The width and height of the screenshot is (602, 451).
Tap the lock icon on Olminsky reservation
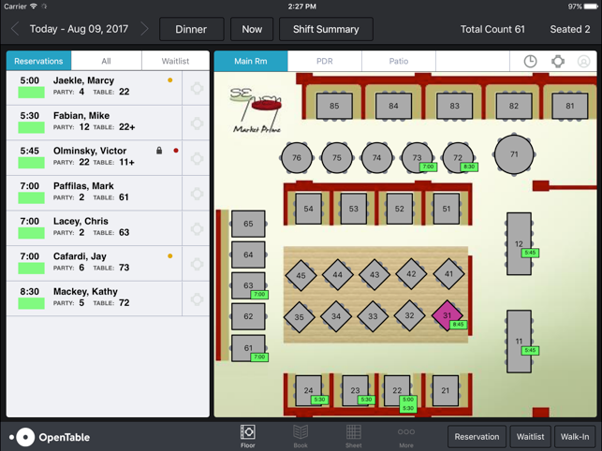(159, 151)
